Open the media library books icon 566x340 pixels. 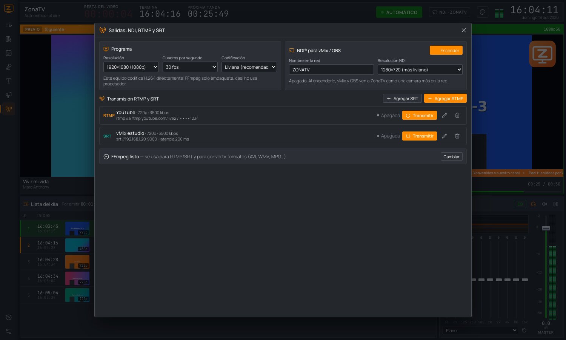pyautogui.click(x=9, y=39)
